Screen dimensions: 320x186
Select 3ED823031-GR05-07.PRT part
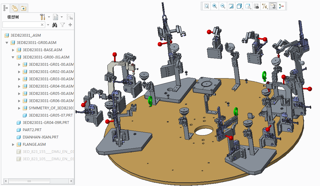click(51, 115)
